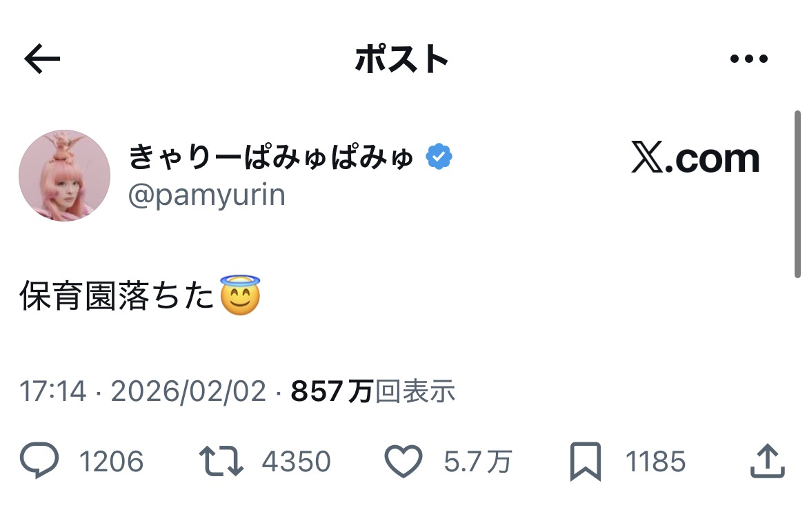Screen dimensions: 807x510
Task: Share the post using the share icon
Action: point(767,461)
